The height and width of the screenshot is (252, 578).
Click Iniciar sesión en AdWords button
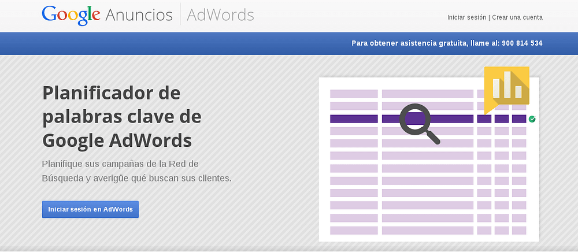tap(90, 209)
